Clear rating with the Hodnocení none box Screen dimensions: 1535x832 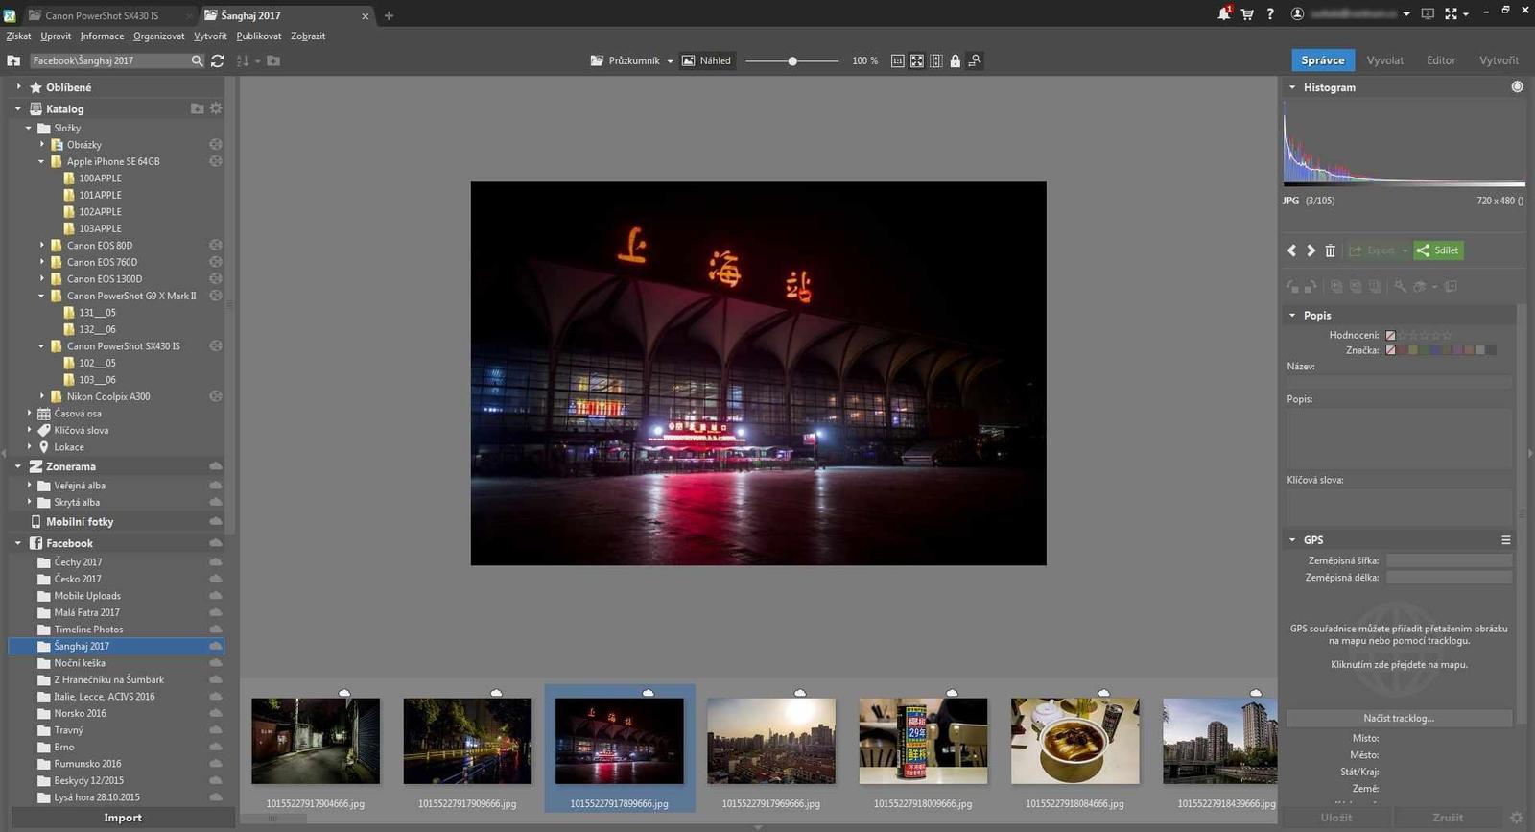pyautogui.click(x=1390, y=335)
